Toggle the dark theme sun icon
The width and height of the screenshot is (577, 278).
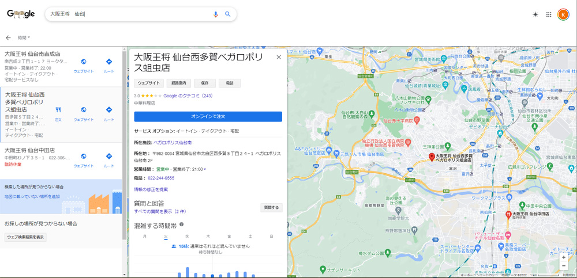[535, 14]
